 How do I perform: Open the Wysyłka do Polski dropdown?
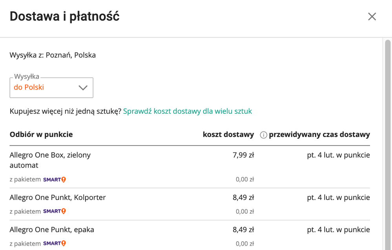point(51,88)
